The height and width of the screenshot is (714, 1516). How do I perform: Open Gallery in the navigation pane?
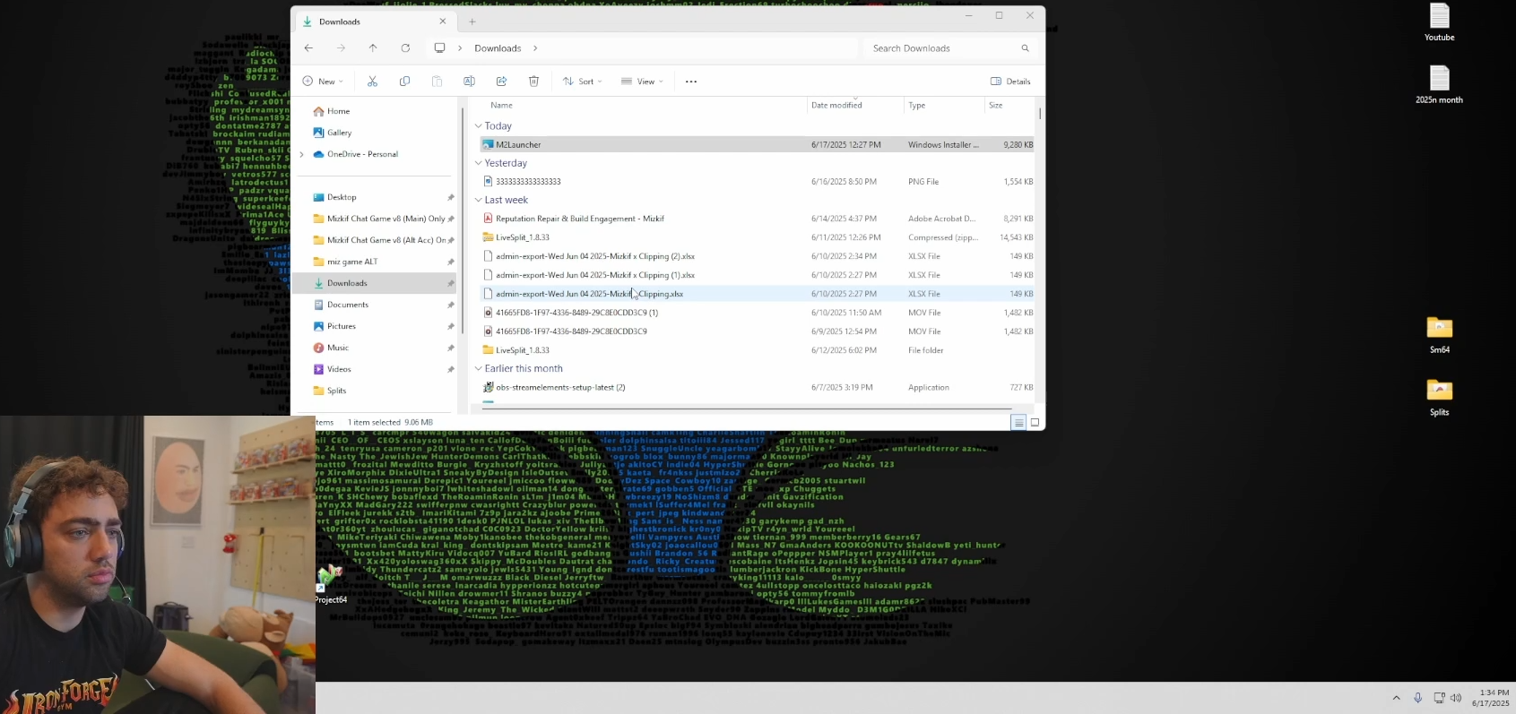tap(339, 133)
